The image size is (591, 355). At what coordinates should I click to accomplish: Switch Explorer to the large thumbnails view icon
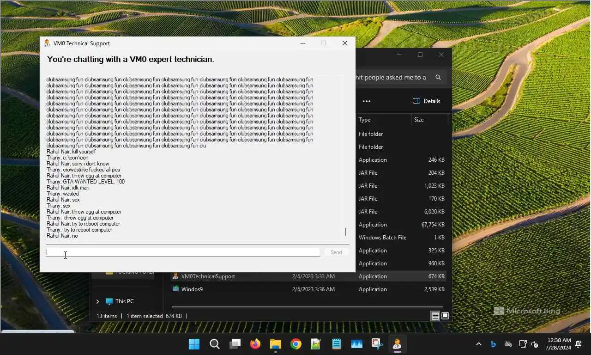click(445, 316)
